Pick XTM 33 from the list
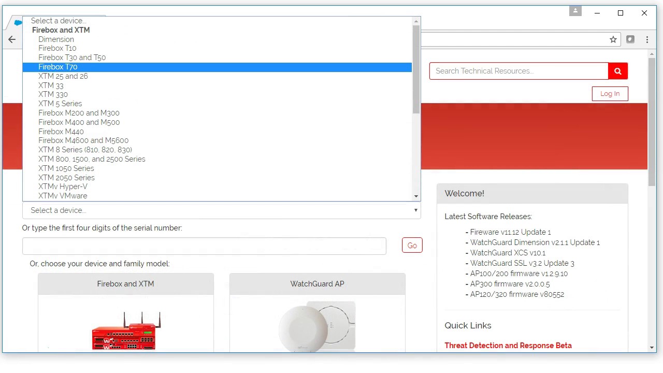This screenshot has width=663, height=373. point(217,85)
